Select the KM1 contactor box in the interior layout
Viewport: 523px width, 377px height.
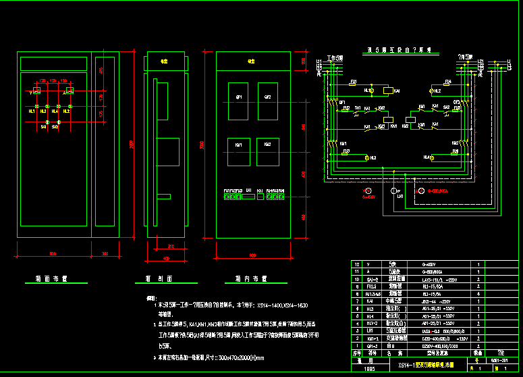(239, 152)
